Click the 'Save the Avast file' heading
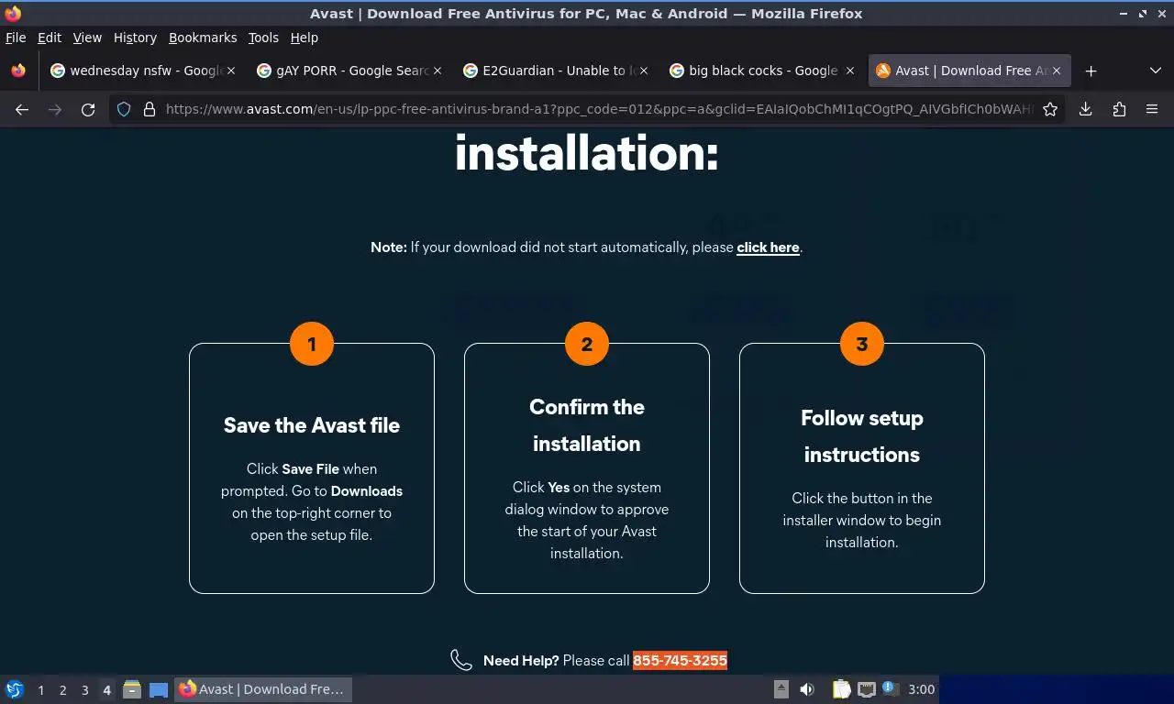 coord(312,425)
